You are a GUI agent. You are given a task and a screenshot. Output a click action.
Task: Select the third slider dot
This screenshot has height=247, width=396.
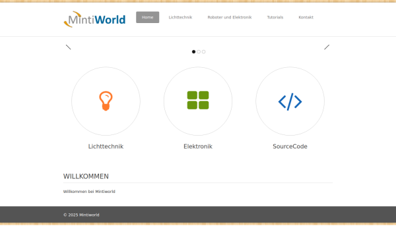pyautogui.click(x=203, y=51)
